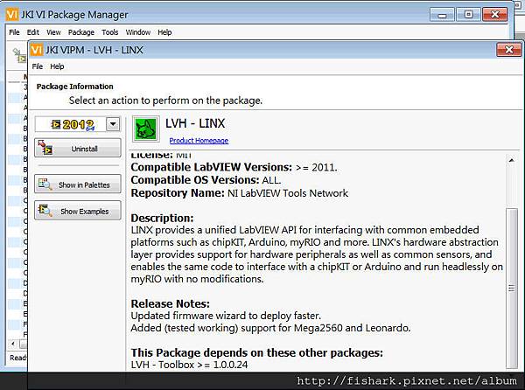Open the Window menu in Package Manager window

coord(138,32)
